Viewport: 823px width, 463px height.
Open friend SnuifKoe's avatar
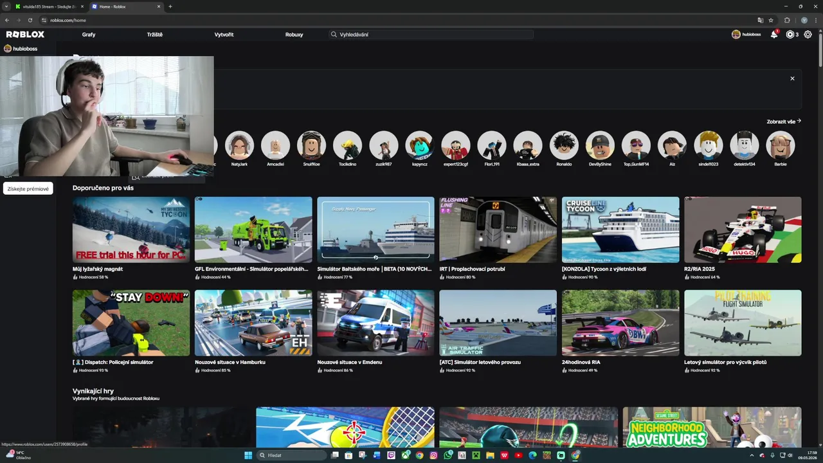point(311,145)
